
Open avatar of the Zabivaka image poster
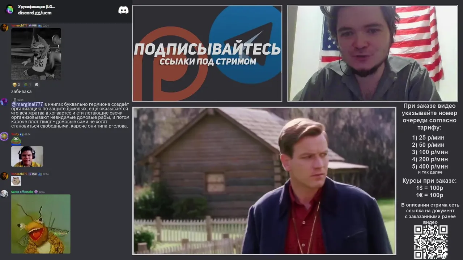tap(4, 28)
